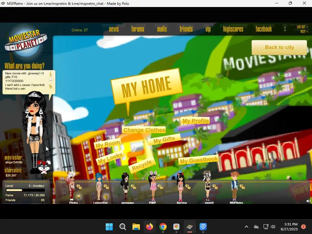The height and width of the screenshot is (234, 312).
Task: Open the Windows Start menu
Action: (109, 227)
